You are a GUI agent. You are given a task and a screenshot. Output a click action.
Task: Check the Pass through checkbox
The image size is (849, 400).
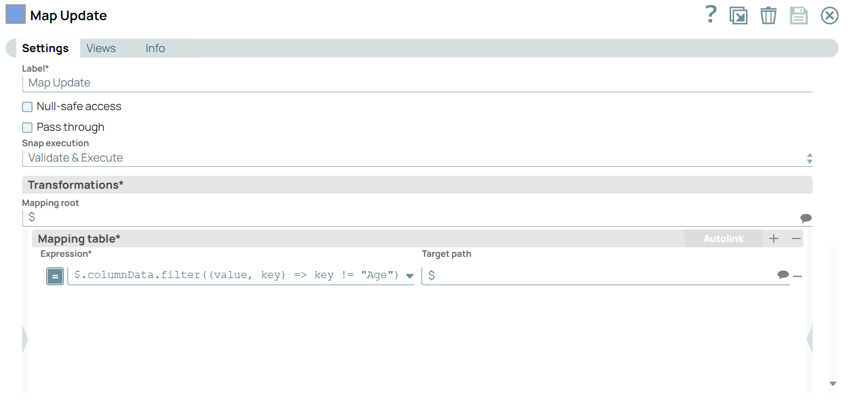point(27,128)
